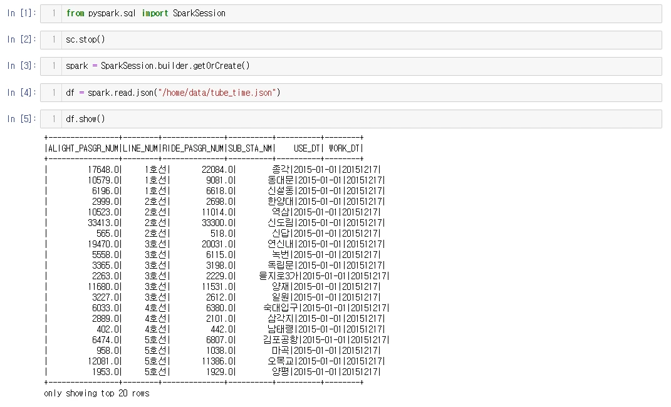Screen dimensions: 671x407
Task: Select the In [3]: prompt label
Action: 21,66
